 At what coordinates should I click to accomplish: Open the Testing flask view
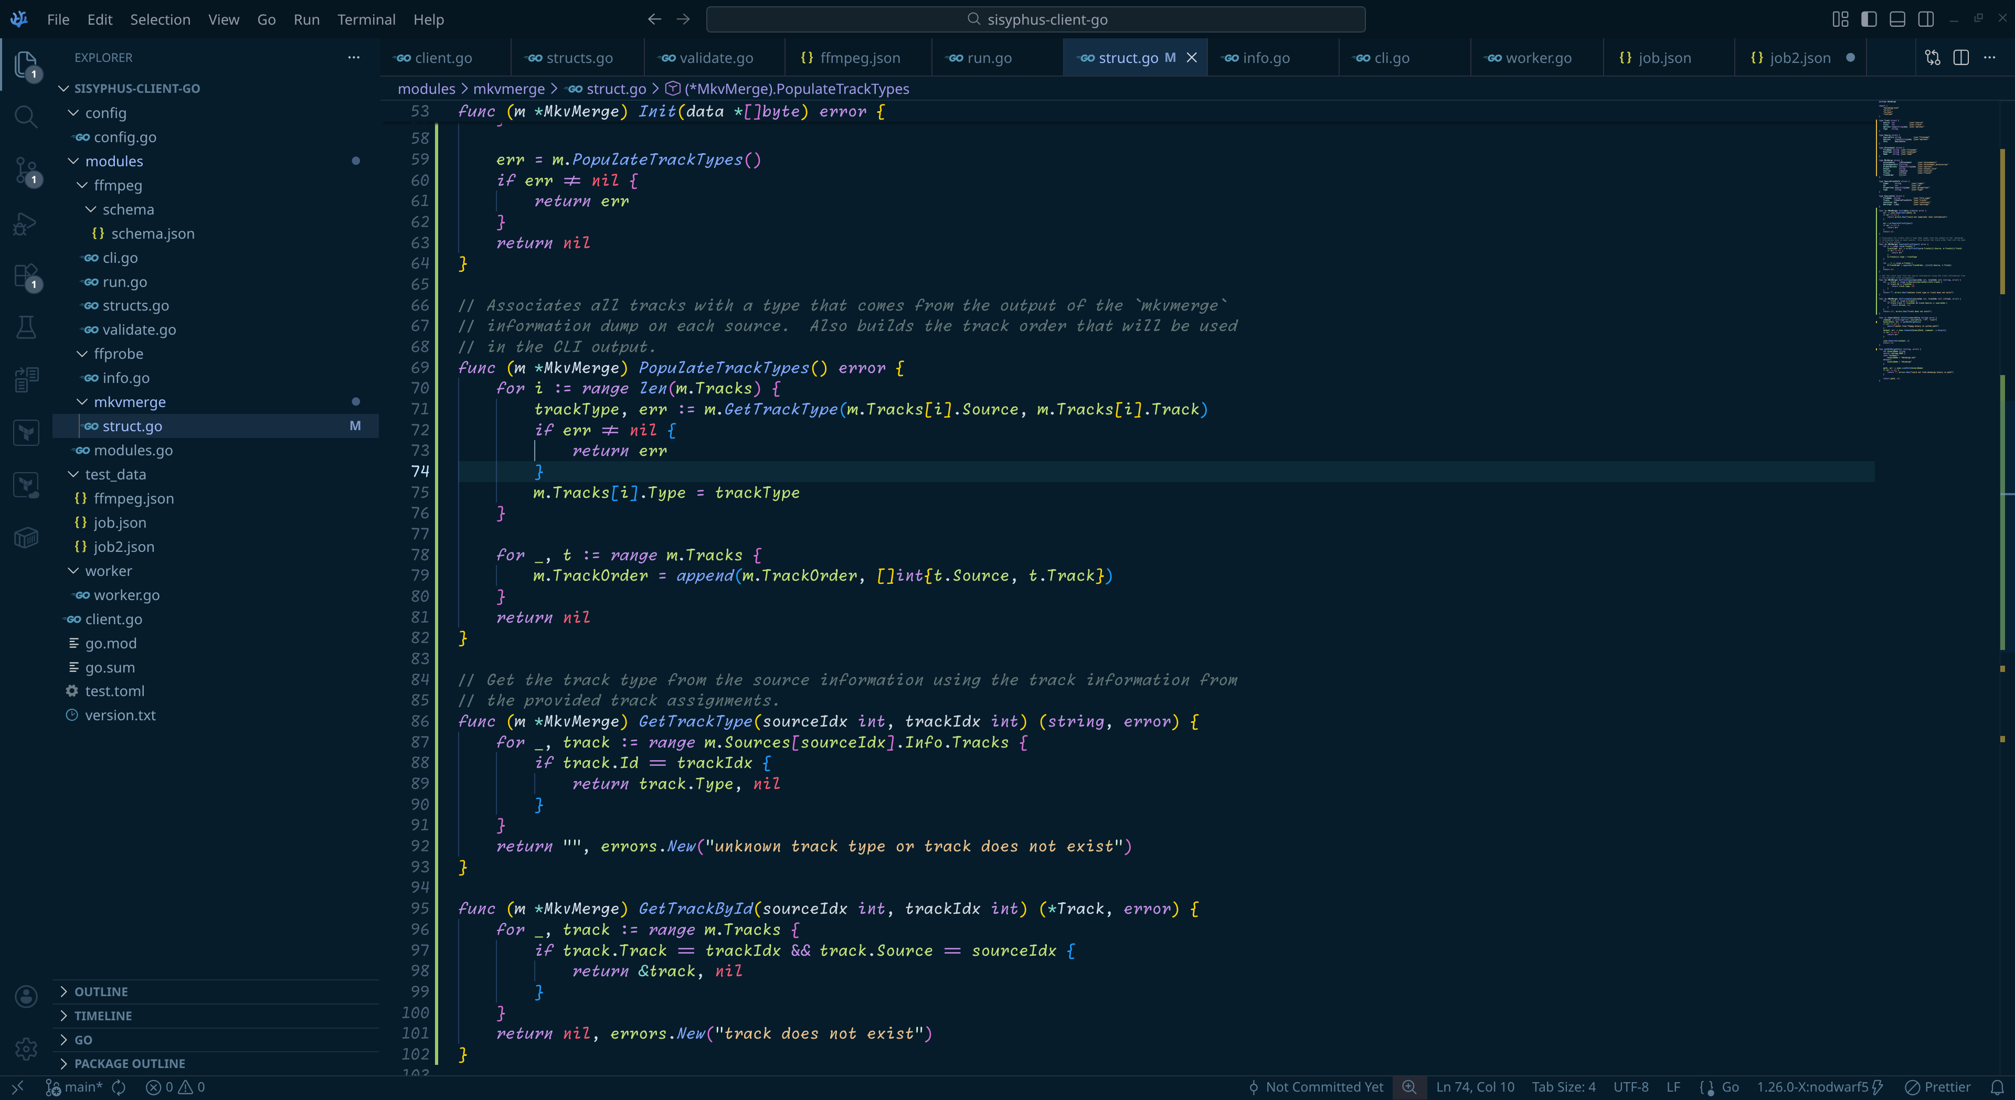click(x=26, y=327)
